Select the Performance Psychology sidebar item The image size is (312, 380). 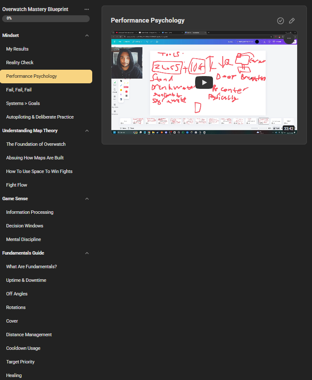click(x=46, y=77)
